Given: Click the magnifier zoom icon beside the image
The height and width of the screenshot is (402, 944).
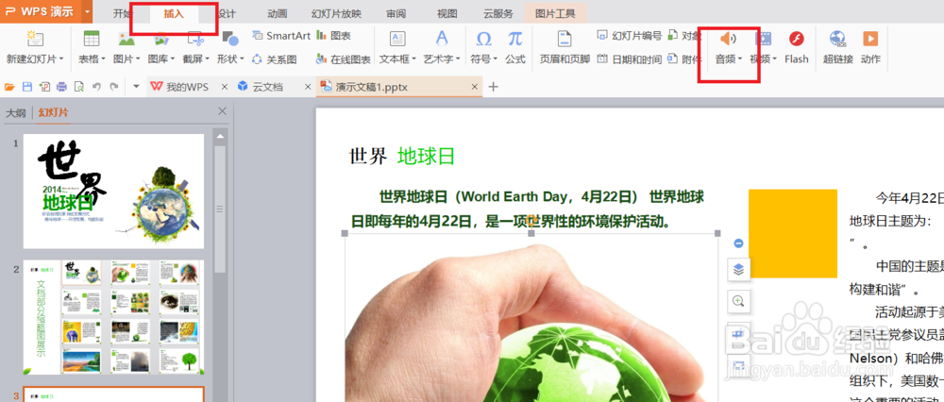Looking at the screenshot, I should (x=739, y=301).
